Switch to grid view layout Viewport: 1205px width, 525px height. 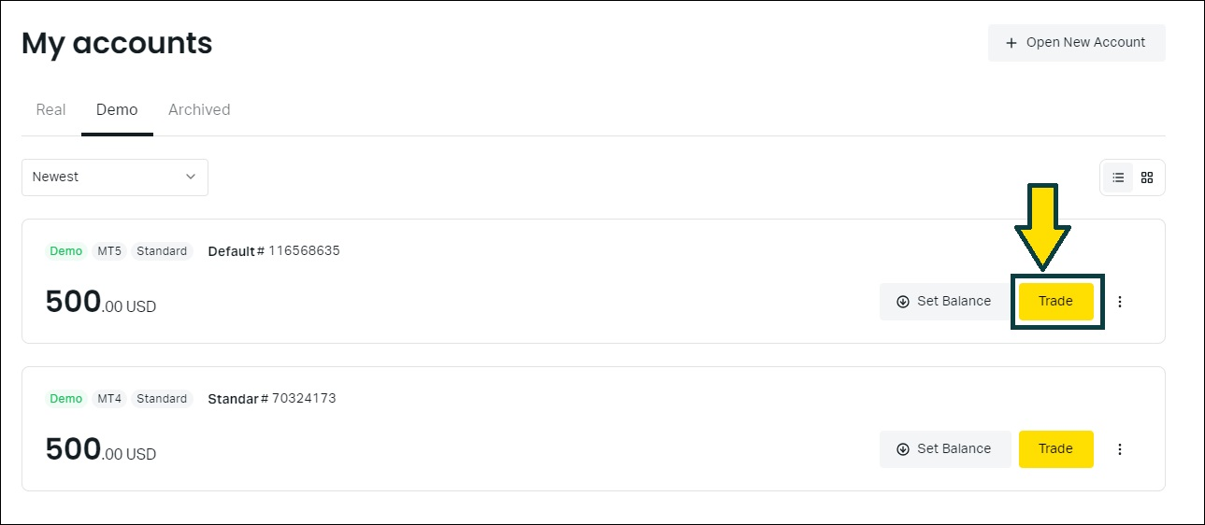(1148, 177)
